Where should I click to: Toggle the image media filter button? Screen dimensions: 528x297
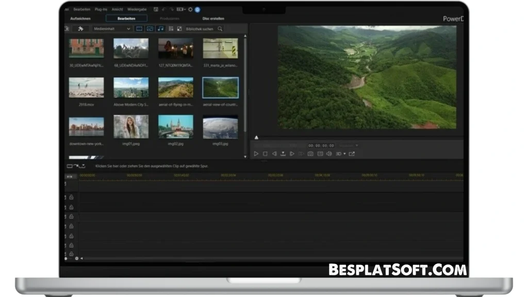(150, 29)
